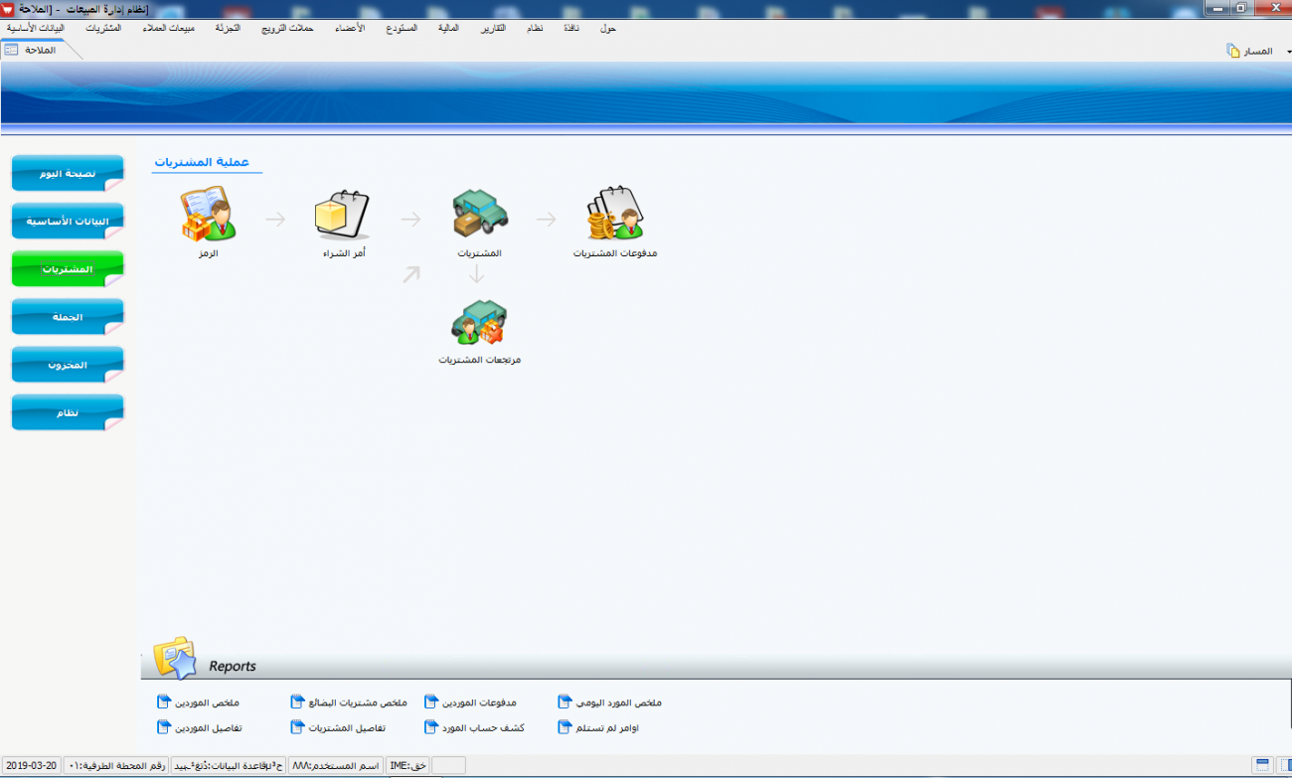
Task: Open the الرمز supplier code icon
Action: click(x=207, y=214)
